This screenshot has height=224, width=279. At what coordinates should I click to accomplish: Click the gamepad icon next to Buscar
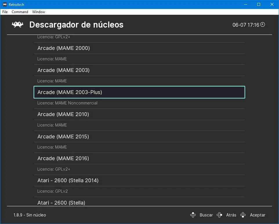[193, 215]
